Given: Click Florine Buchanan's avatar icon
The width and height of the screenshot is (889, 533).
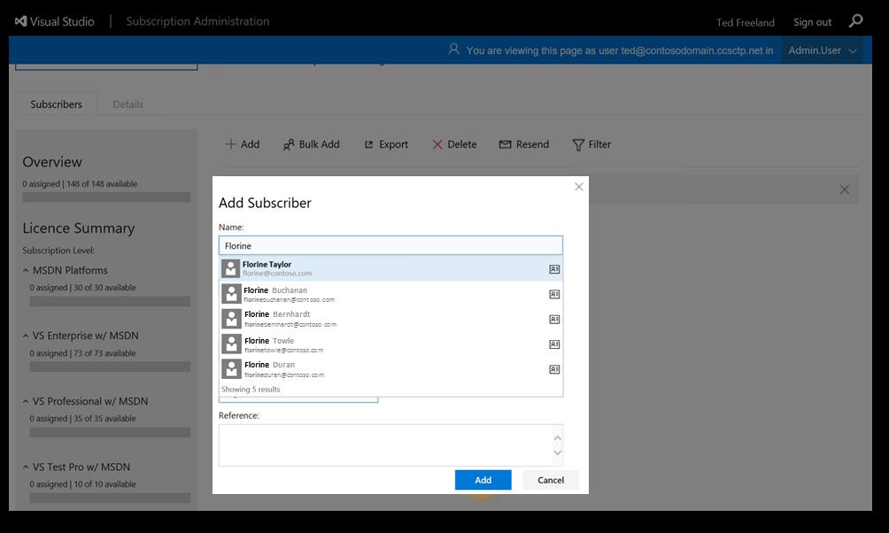Looking at the screenshot, I should pyautogui.click(x=231, y=294).
